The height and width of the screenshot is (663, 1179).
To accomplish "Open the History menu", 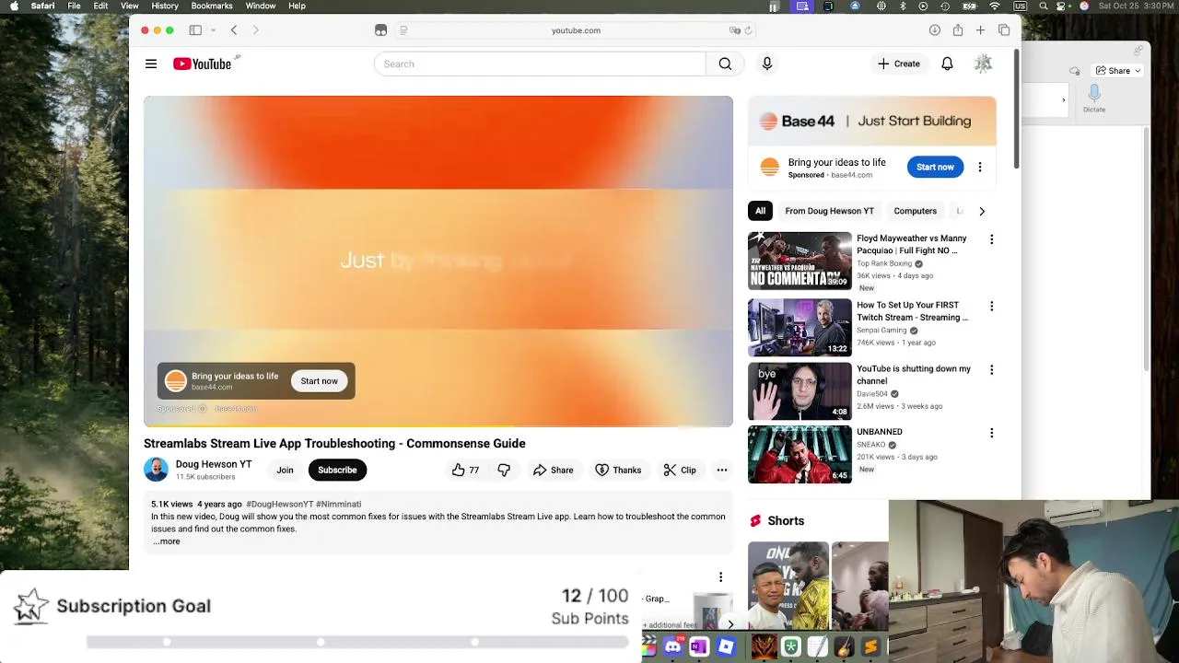I will pos(165,6).
